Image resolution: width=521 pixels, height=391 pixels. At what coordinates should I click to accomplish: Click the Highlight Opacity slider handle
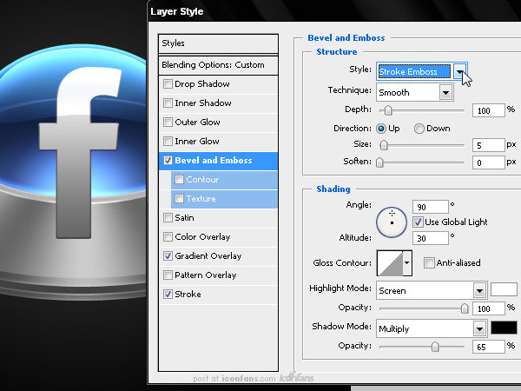pos(465,308)
